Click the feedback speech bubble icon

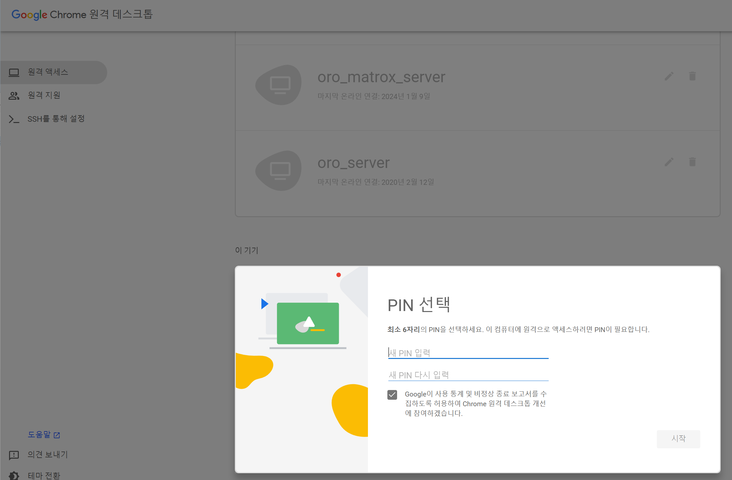click(x=14, y=455)
